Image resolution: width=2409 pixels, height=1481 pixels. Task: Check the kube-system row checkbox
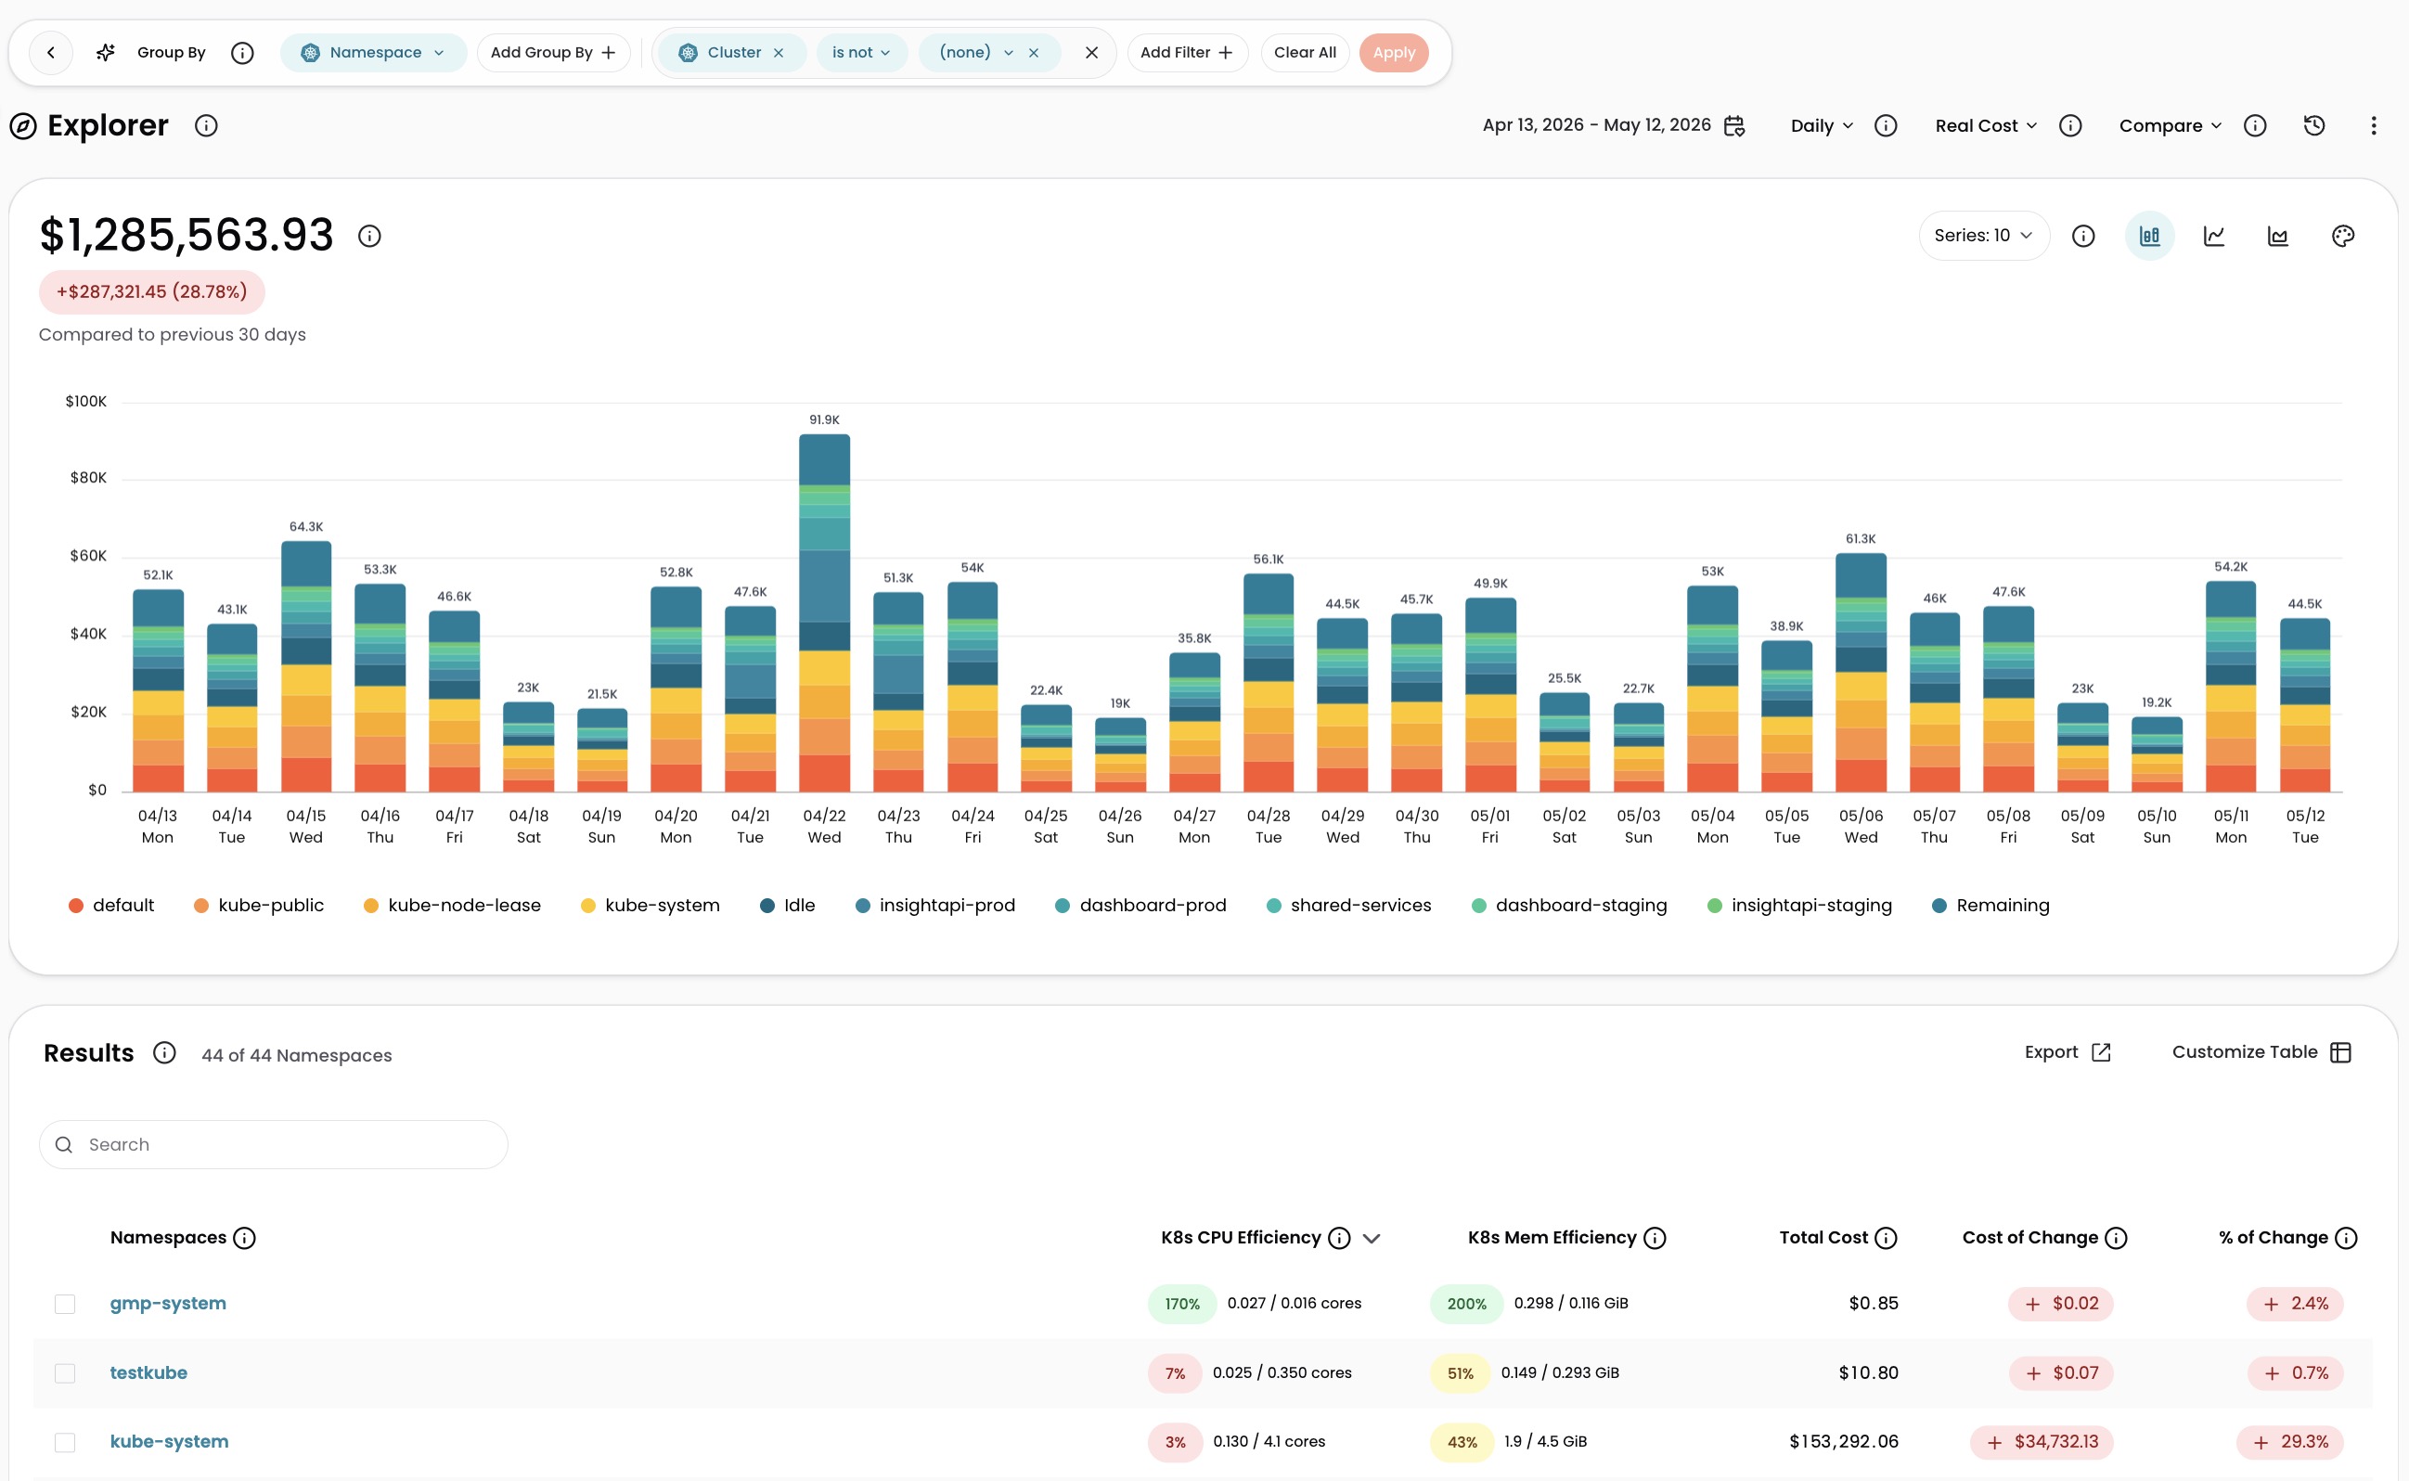pyautogui.click(x=65, y=1443)
